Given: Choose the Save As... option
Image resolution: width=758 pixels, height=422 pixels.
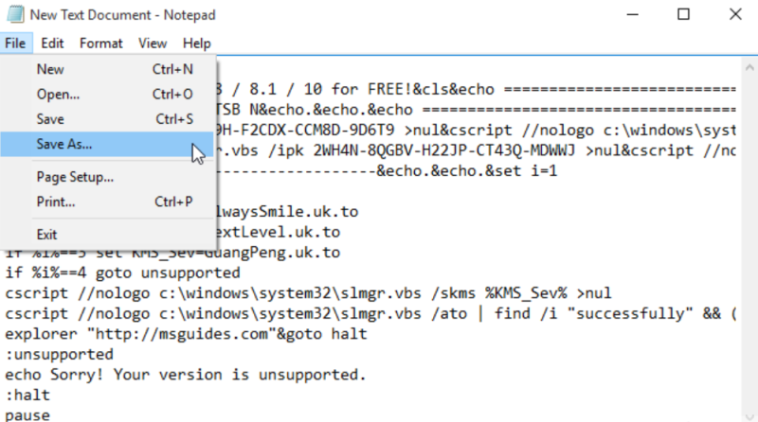Looking at the screenshot, I should pyautogui.click(x=63, y=145).
